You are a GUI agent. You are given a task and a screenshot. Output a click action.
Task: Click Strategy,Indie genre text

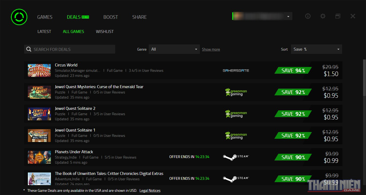click(66, 157)
